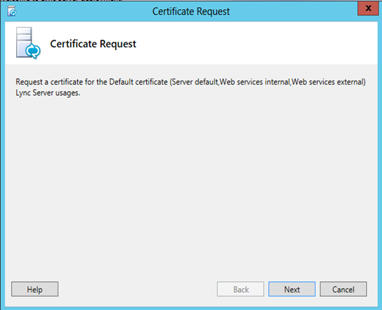Click the empty gray wizard body area
This screenshot has height=310, width=382.
click(191, 185)
